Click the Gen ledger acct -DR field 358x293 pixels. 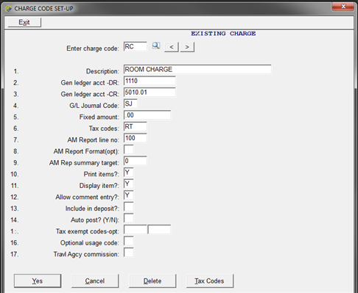tap(150, 81)
